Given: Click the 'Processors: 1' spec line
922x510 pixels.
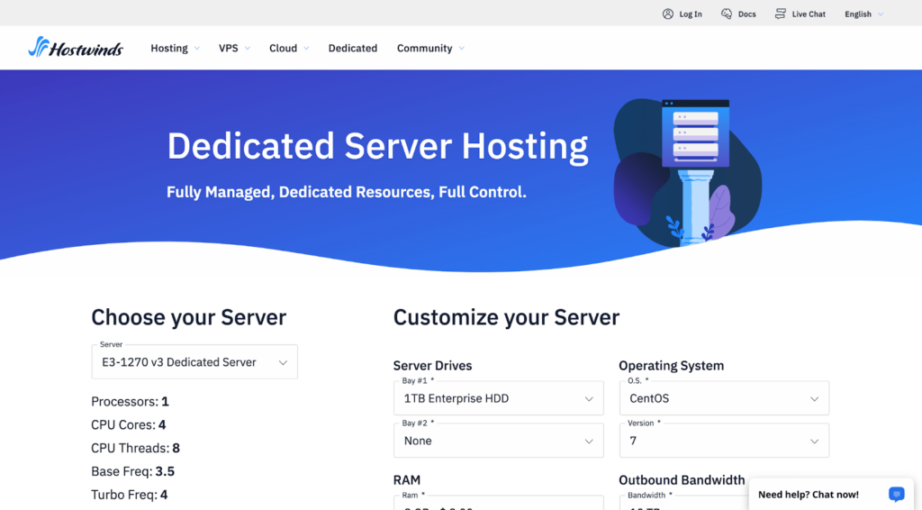Looking at the screenshot, I should 130,402.
